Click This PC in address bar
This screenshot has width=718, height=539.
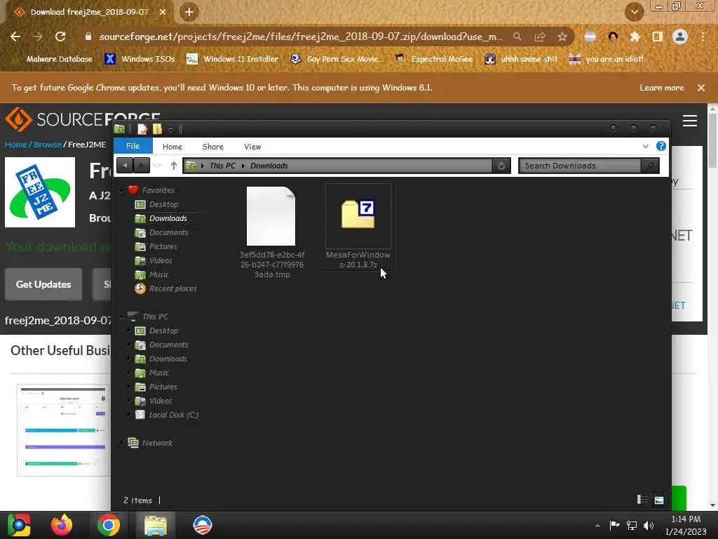point(222,166)
